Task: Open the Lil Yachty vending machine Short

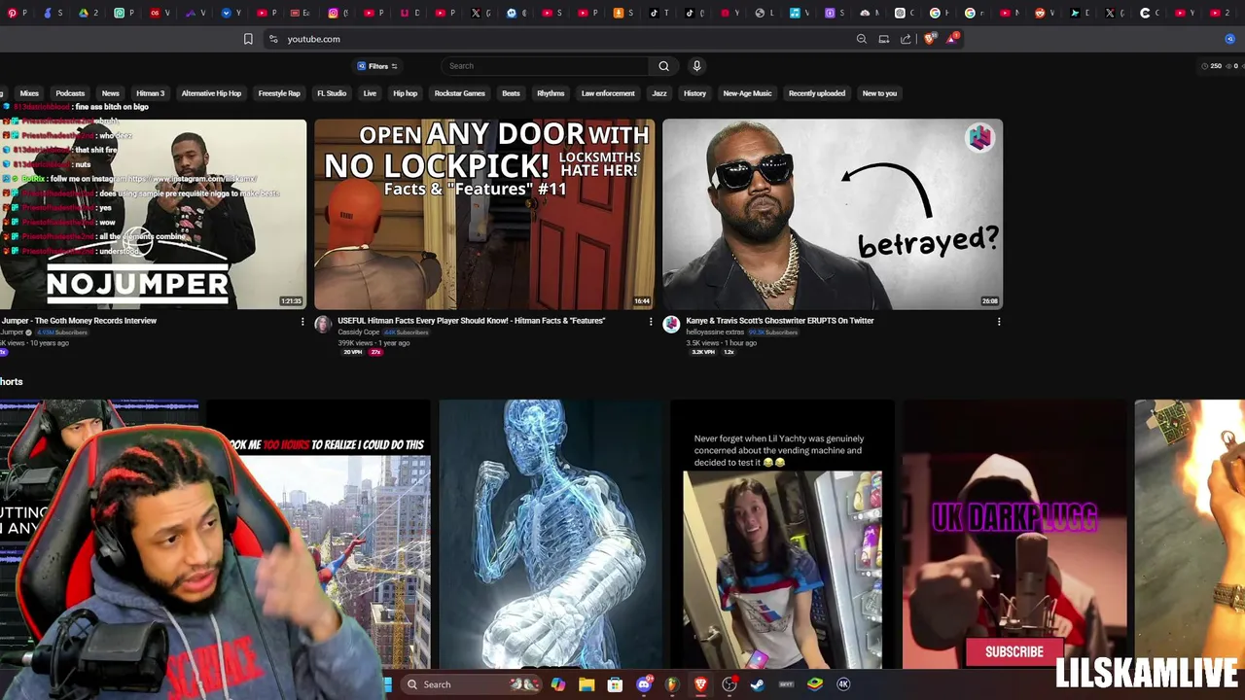Action: point(782,535)
